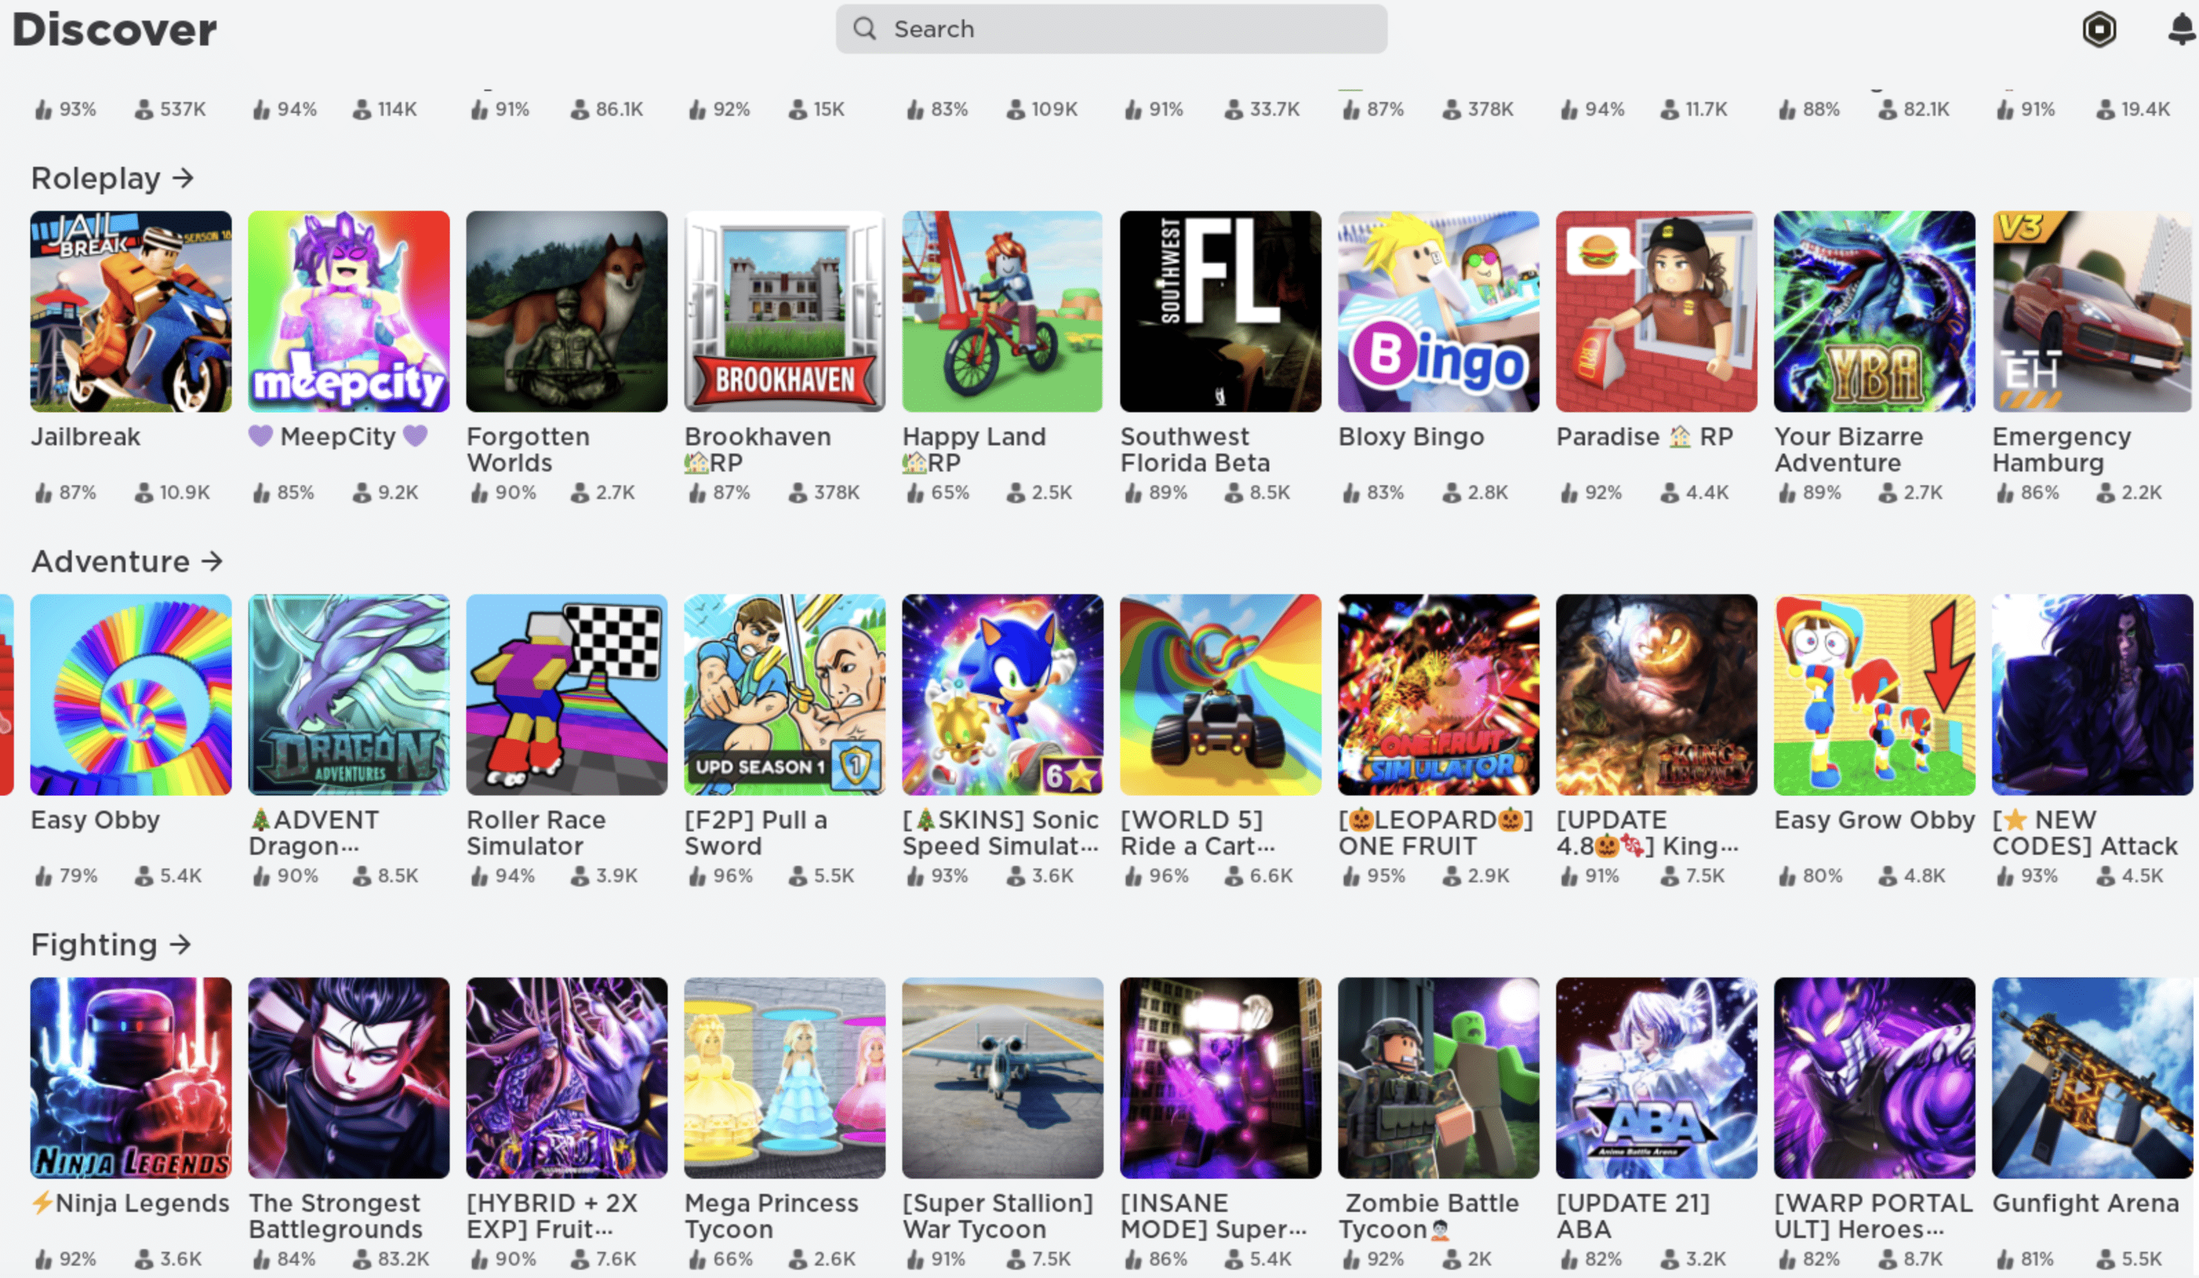Click the Brookhaven RP title text

(x=757, y=450)
